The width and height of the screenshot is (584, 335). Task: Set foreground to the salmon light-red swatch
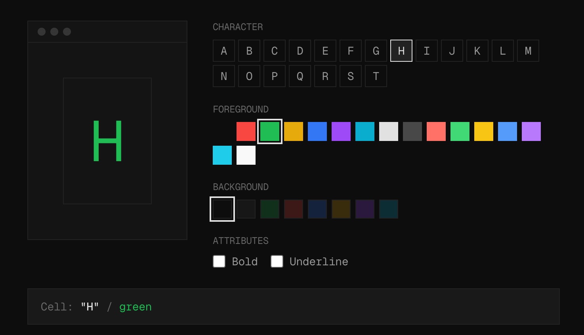pos(436,131)
